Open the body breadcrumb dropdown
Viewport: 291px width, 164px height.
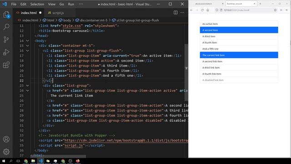point(65,20)
